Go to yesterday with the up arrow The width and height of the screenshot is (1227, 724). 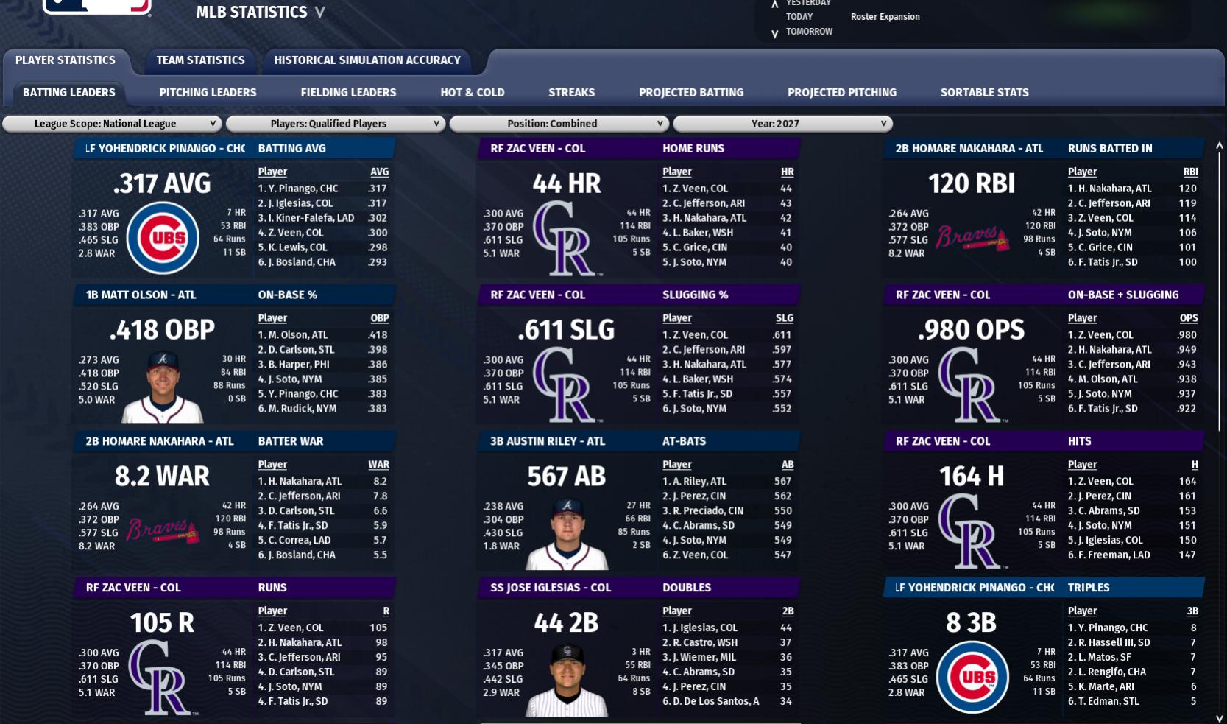[774, 4]
